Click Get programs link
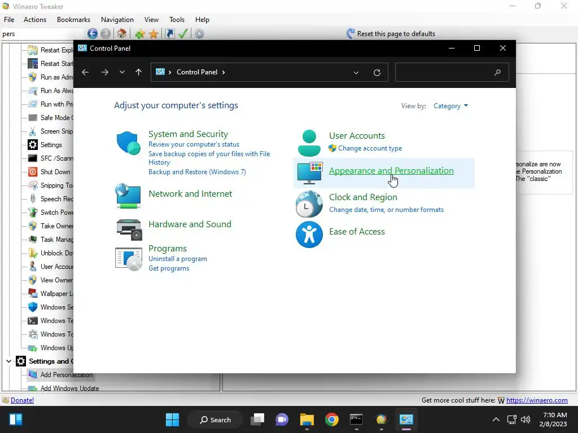This screenshot has height=433, width=578. click(169, 268)
